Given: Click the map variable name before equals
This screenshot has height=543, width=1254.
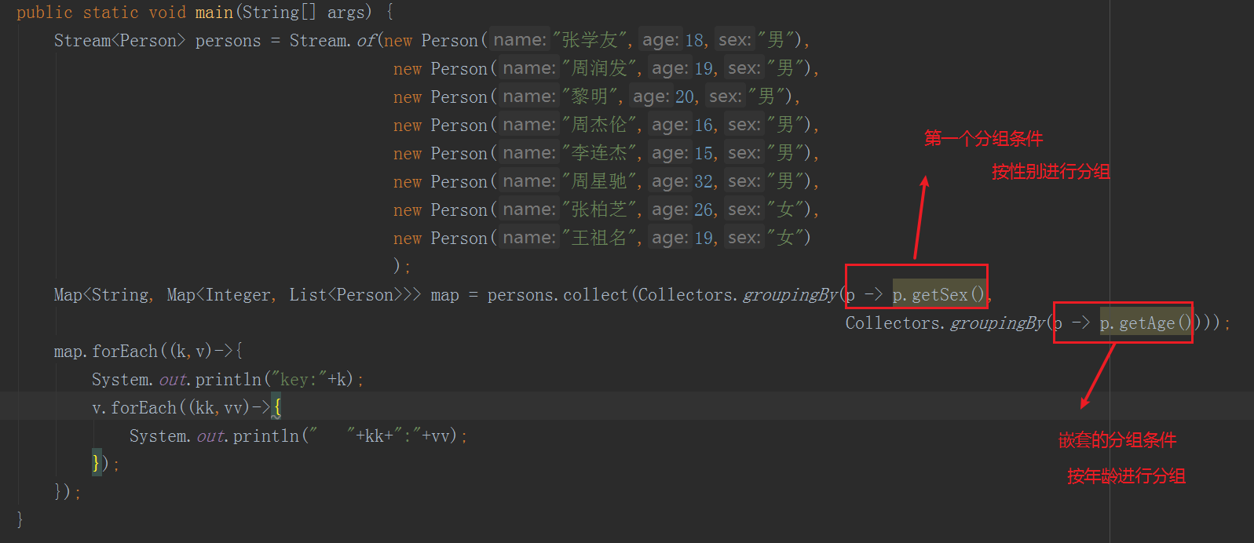Looking at the screenshot, I should point(444,295).
